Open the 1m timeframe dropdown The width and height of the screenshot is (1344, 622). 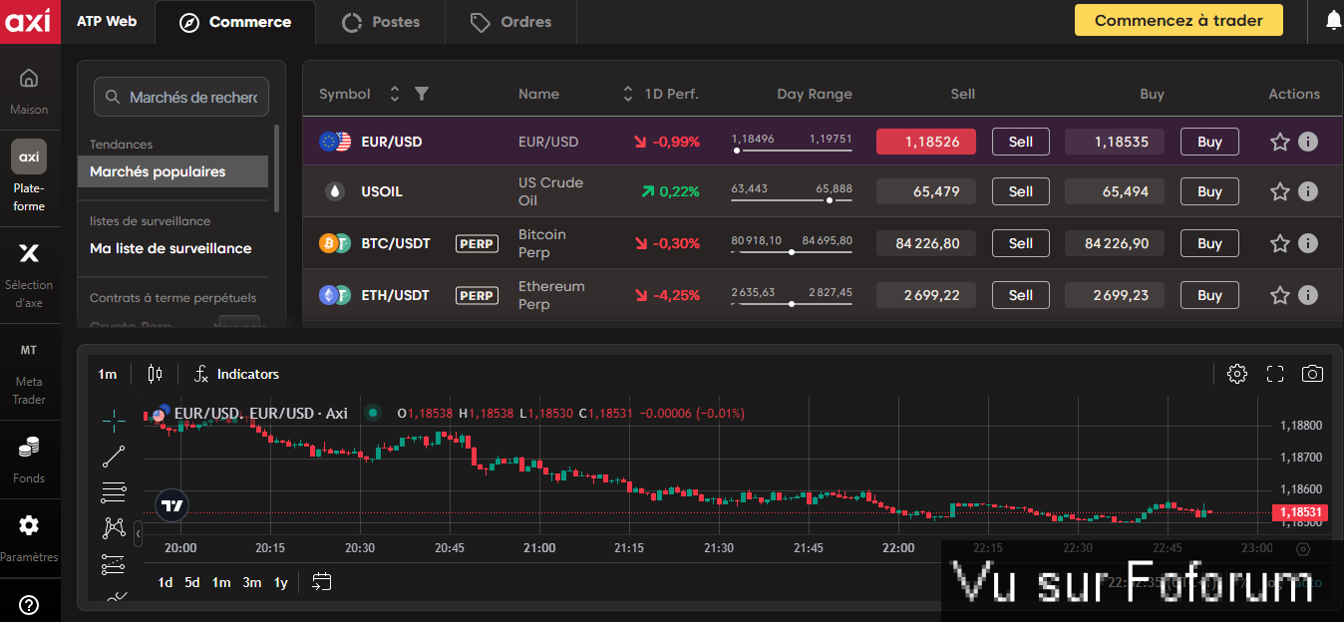pos(108,374)
